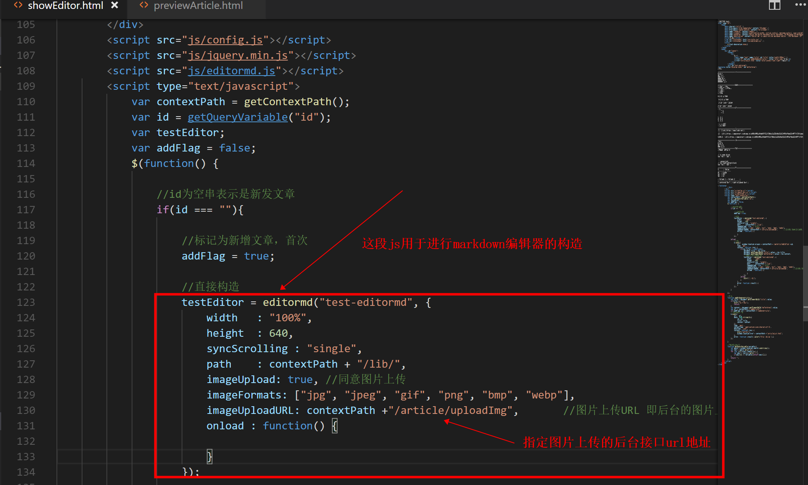The width and height of the screenshot is (808, 485).
Task: Click the comment '//id为空串表示是新发文章'
Action: pyautogui.click(x=226, y=194)
